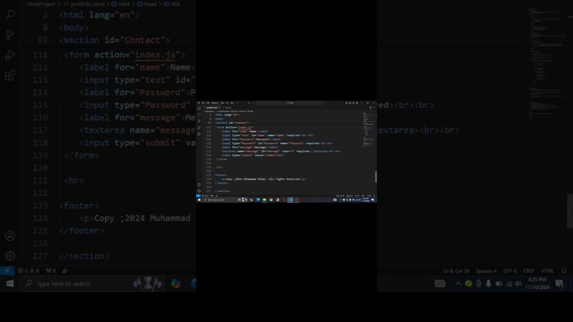This screenshot has width=573, height=322.
Task: Open Edit menu in centered VS Code window
Action: [208, 103]
